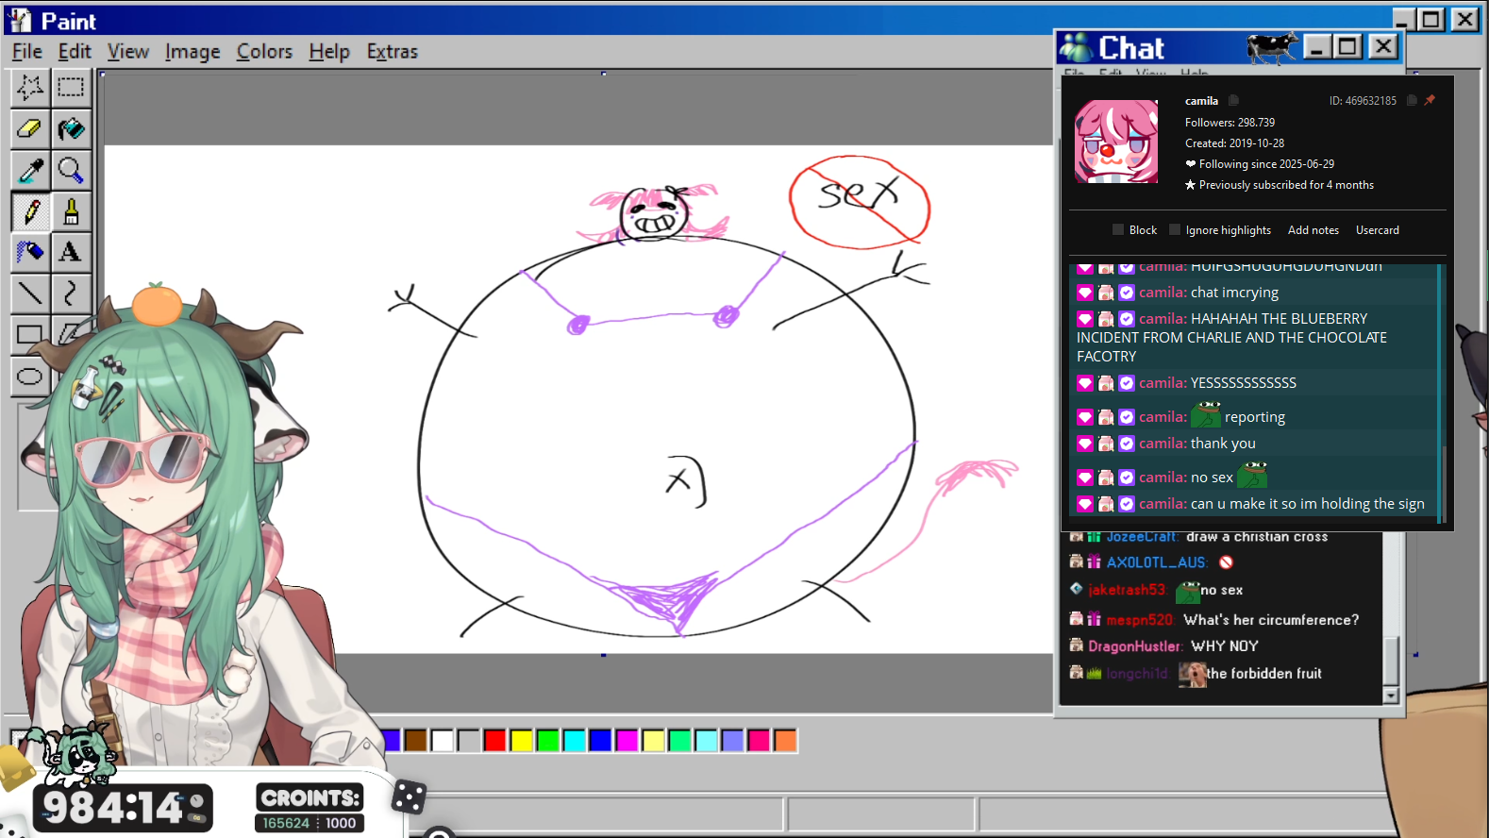This screenshot has width=1489, height=838.
Task: Switch to the Brush tool
Action: tap(71, 210)
